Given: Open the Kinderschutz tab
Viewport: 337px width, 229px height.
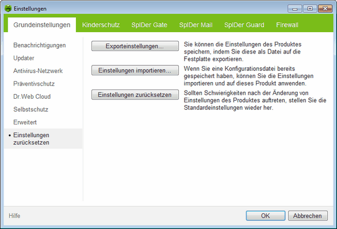Looking at the screenshot, I should point(101,25).
